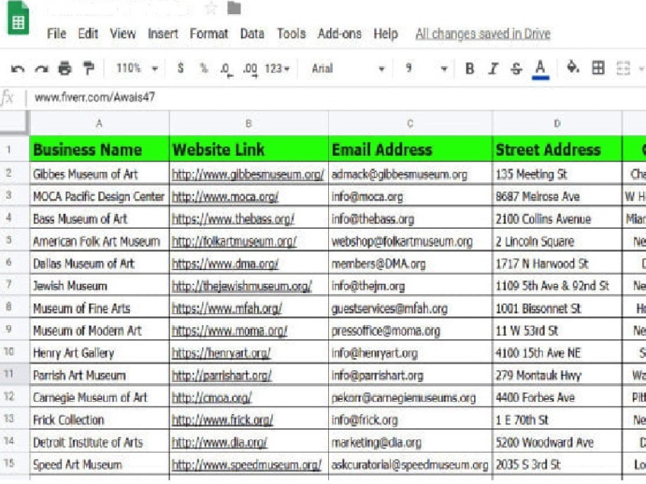Open the Add-ons menu
646x484 pixels.
pyautogui.click(x=340, y=34)
